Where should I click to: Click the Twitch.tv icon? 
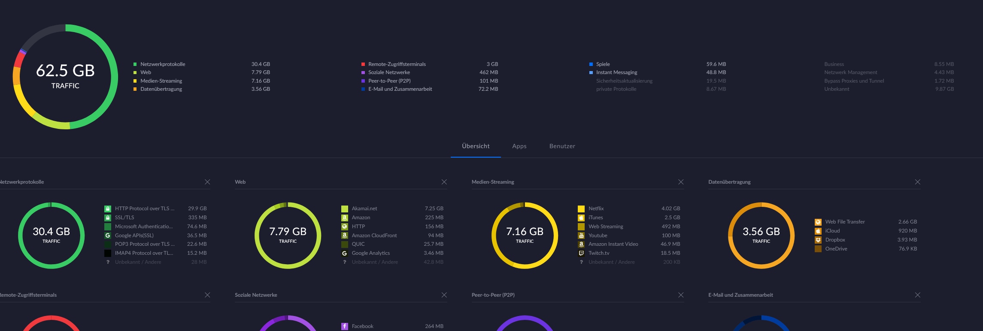tap(581, 253)
